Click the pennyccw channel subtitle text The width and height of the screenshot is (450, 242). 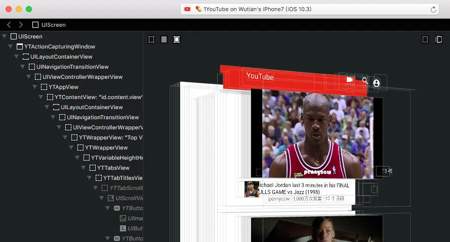tap(279, 199)
